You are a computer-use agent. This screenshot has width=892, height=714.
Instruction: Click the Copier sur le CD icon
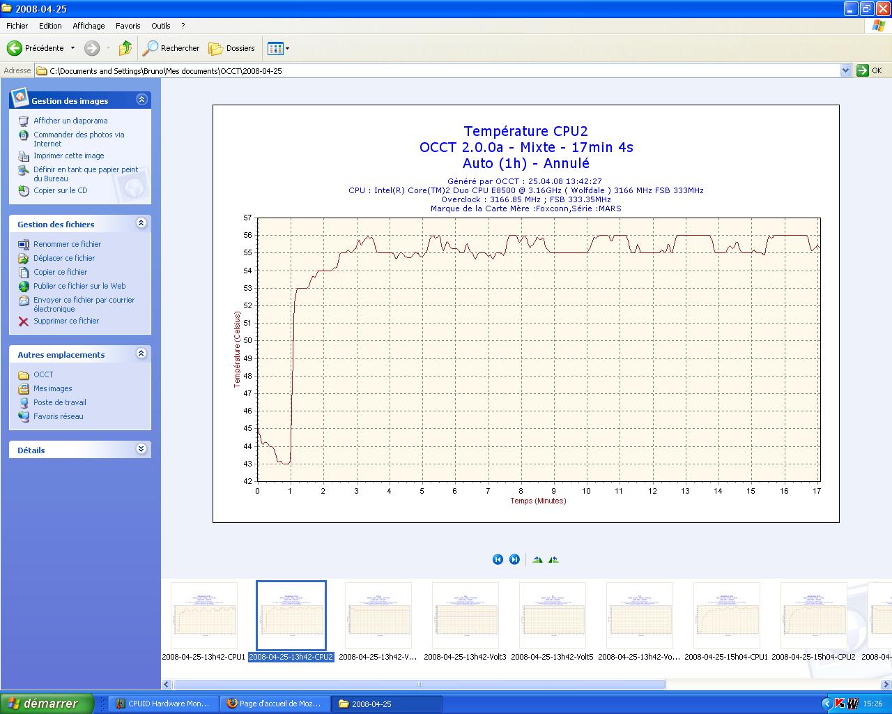[x=24, y=190]
